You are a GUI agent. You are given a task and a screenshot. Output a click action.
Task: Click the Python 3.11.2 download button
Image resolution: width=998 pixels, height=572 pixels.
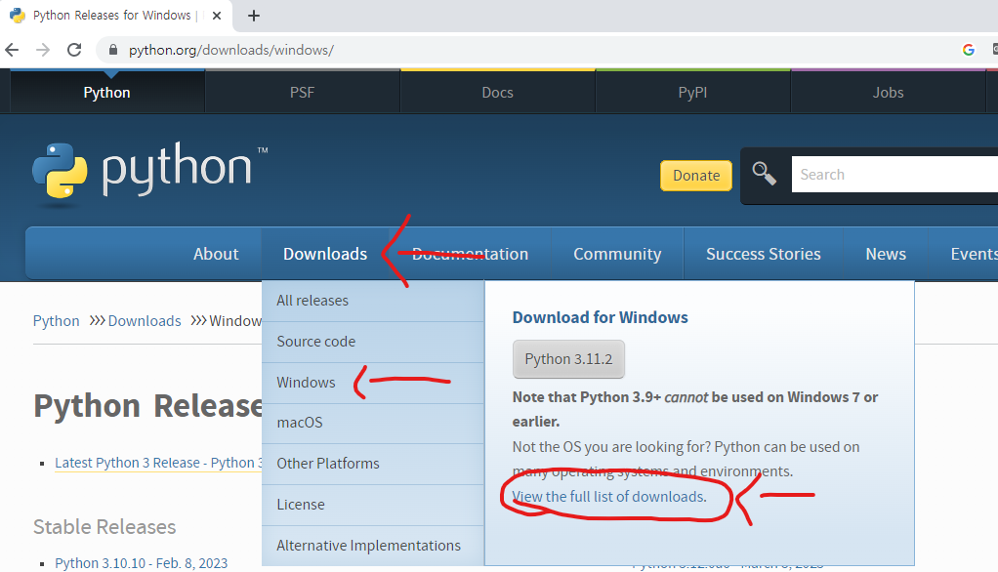click(x=568, y=359)
